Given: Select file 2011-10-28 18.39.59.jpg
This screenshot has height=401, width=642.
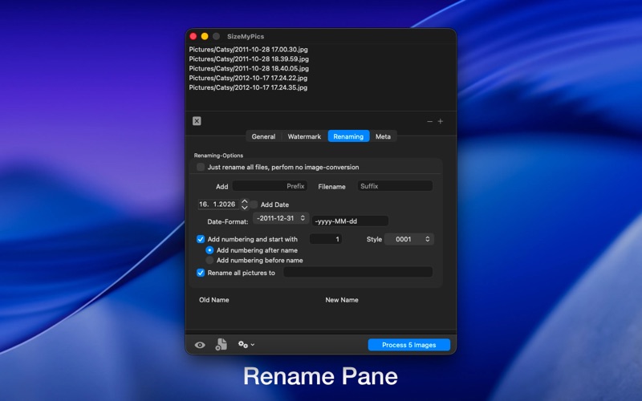Looking at the screenshot, I should (x=249, y=59).
